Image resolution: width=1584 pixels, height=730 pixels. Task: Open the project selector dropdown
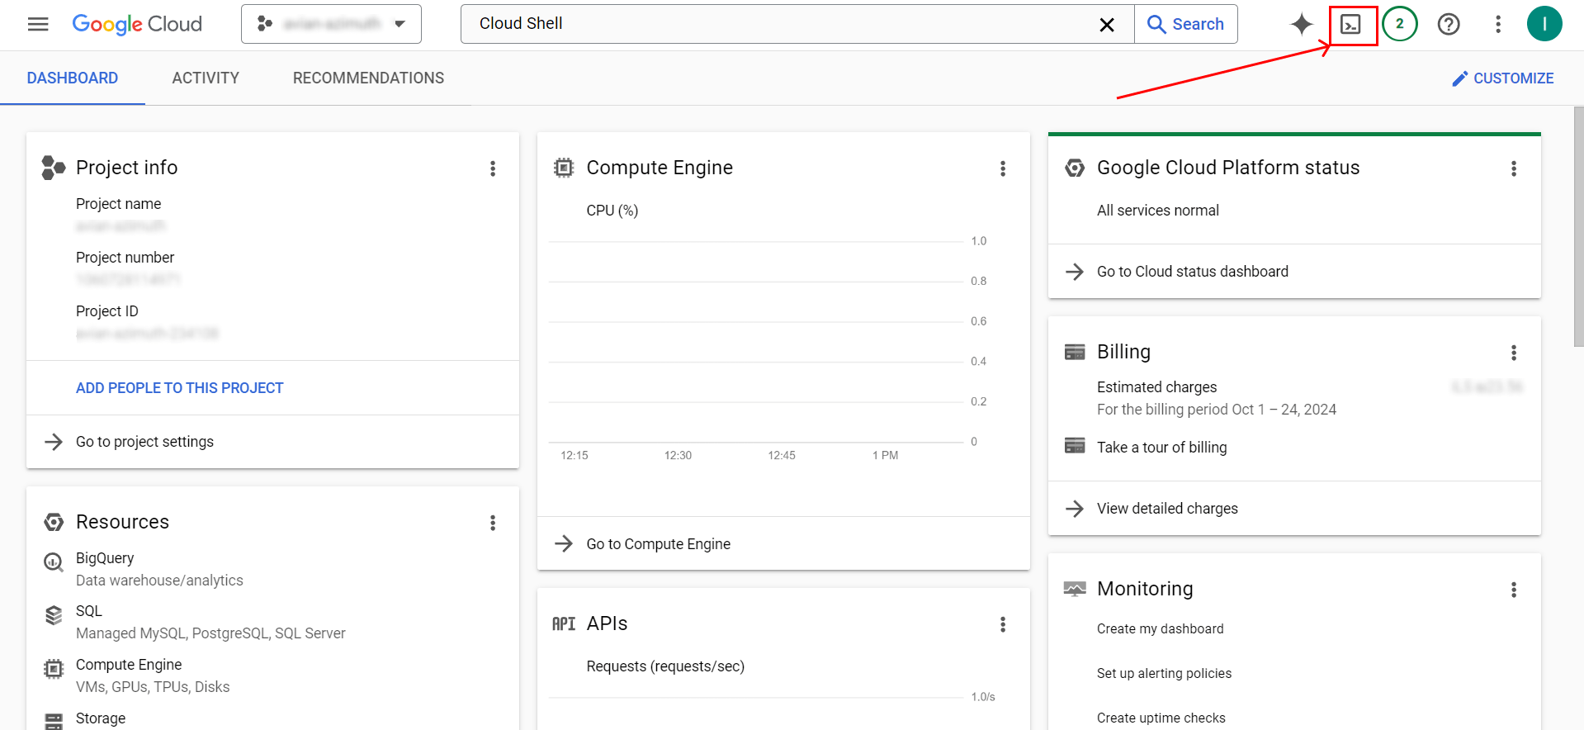(x=331, y=24)
